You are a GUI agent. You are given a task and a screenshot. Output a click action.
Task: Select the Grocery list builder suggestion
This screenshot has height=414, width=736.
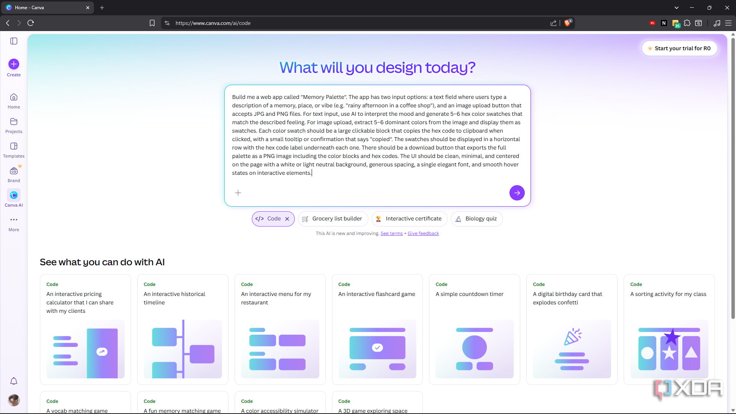coord(333,219)
